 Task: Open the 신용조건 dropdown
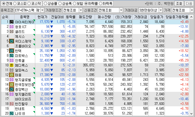click(121, 10)
